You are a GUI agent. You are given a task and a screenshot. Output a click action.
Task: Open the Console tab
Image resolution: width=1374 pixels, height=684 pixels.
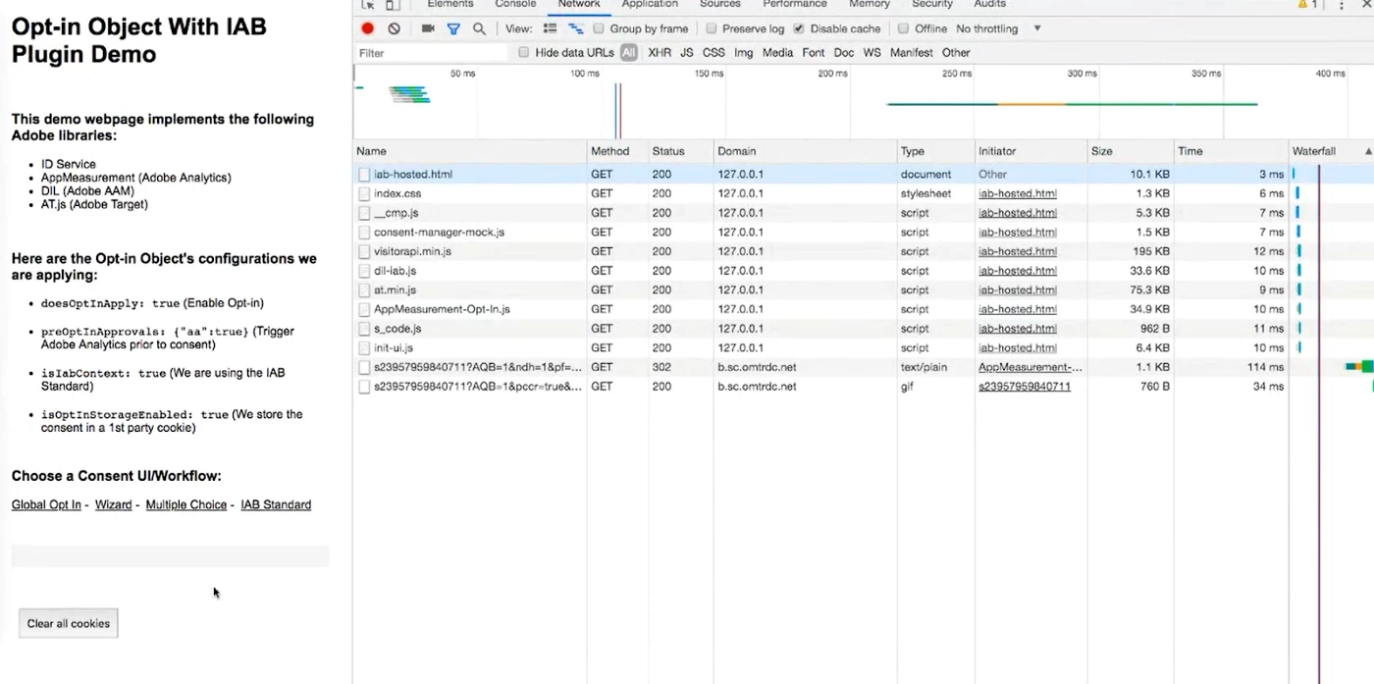coord(515,5)
